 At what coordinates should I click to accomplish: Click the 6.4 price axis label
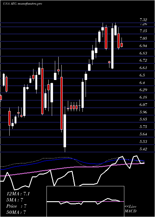(x=142, y=83)
